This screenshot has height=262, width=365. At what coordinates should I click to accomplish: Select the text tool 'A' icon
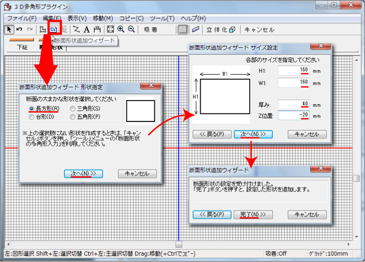(x=86, y=29)
